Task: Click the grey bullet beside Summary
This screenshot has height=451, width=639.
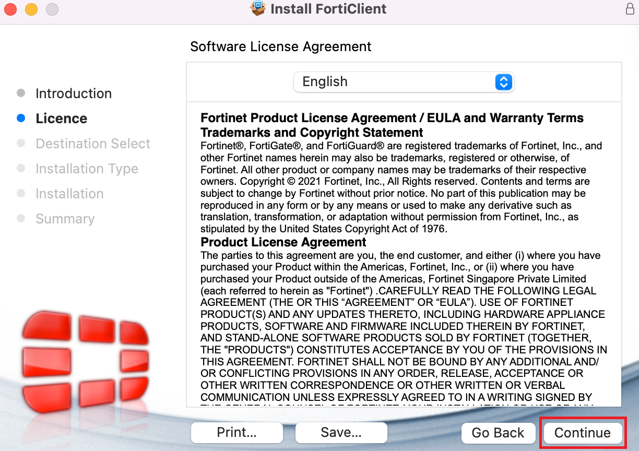Action: pyautogui.click(x=21, y=219)
